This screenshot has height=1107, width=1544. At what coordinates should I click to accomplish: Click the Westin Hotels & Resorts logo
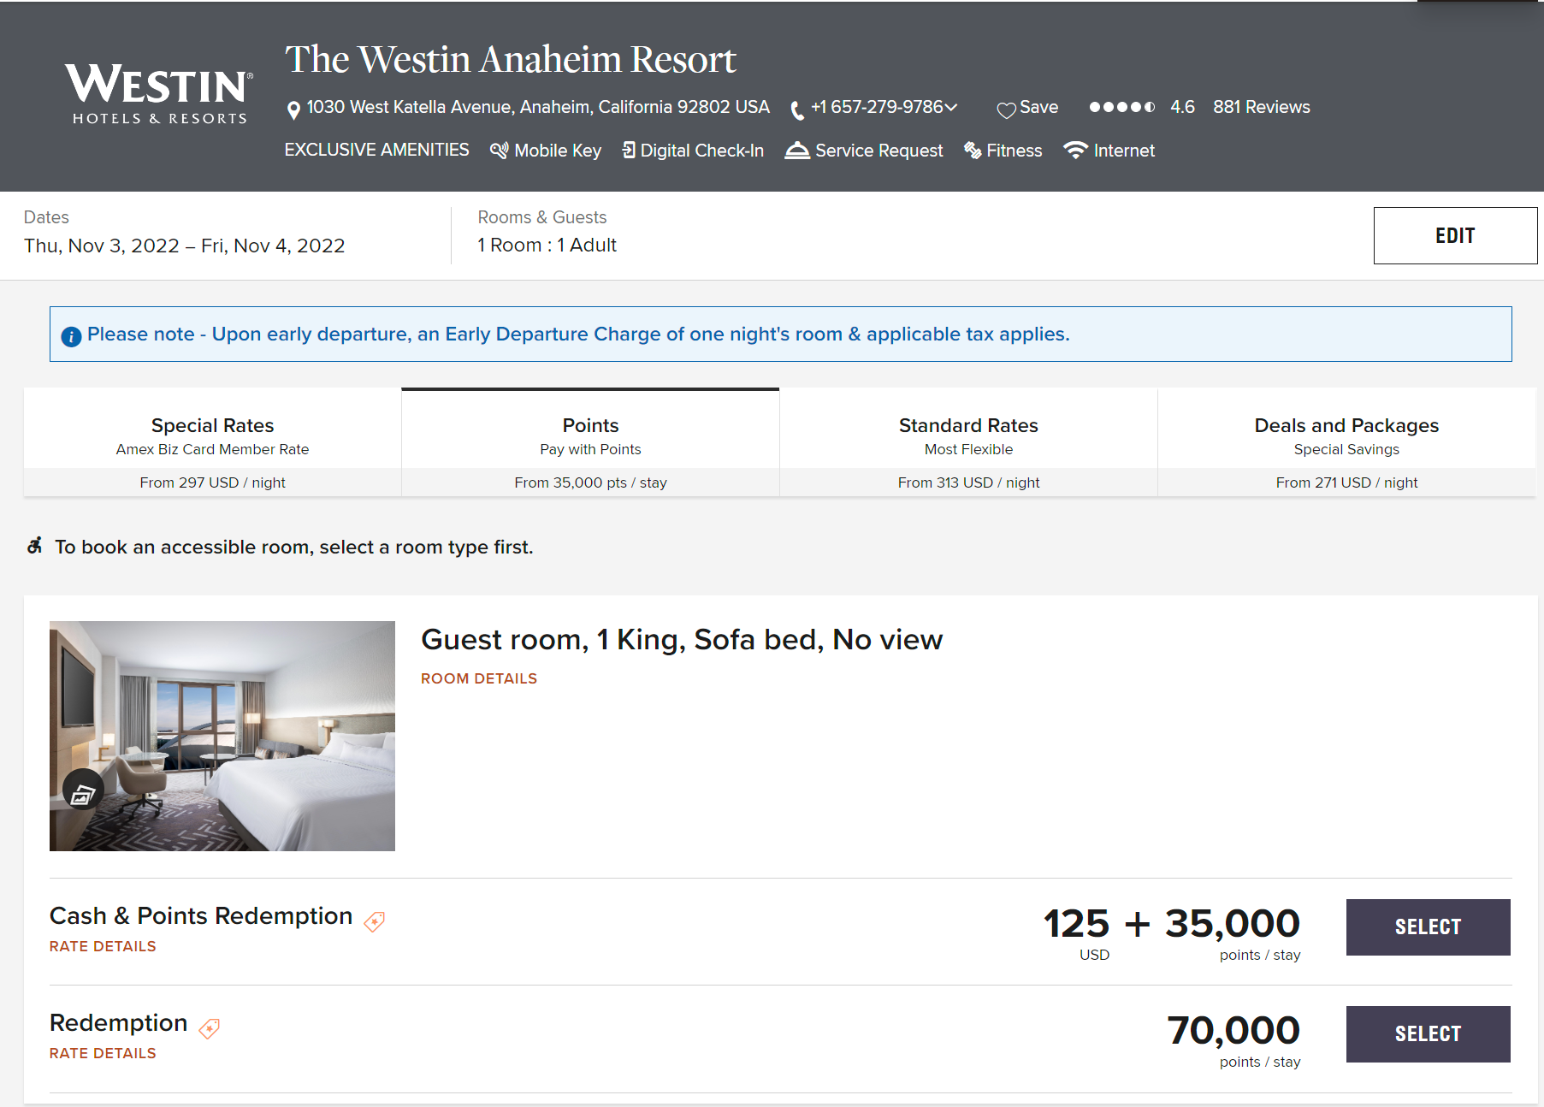point(159,94)
